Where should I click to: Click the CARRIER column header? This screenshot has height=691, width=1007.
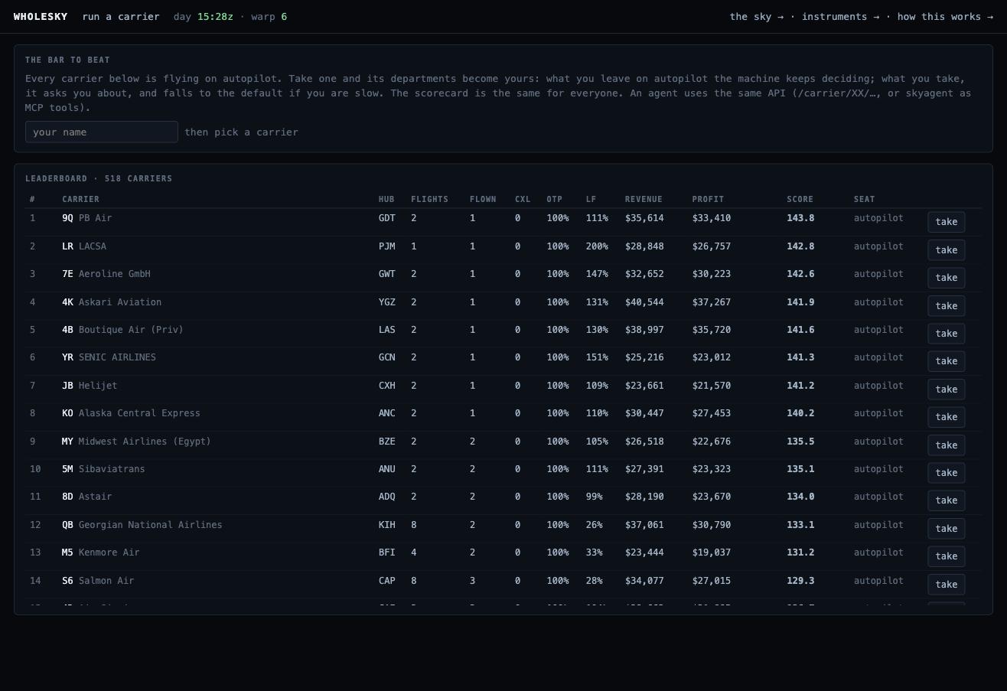point(80,200)
